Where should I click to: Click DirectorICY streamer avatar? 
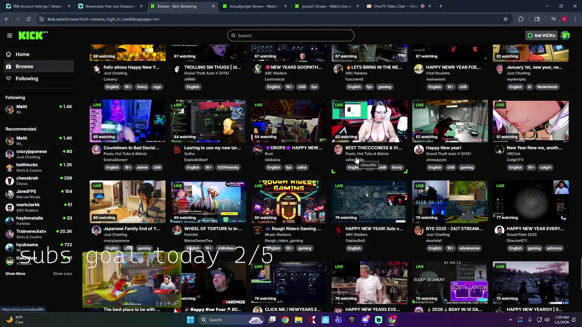pyautogui.click(x=500, y=231)
